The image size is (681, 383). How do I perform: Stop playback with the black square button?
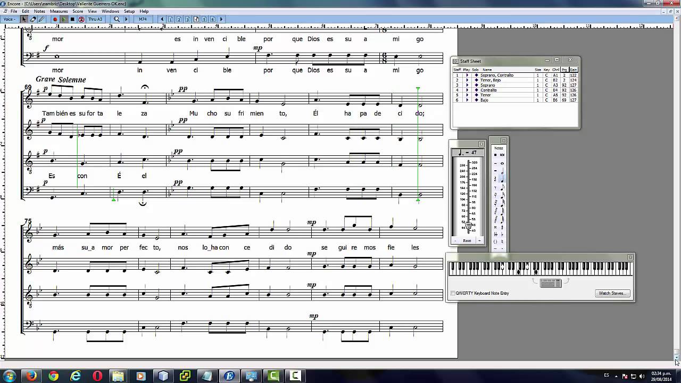pyautogui.click(x=72, y=19)
